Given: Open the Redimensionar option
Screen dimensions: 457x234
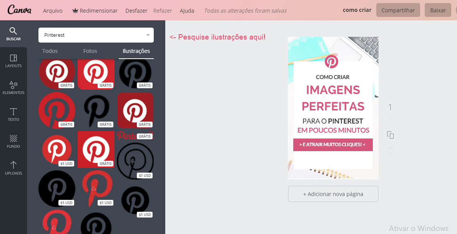Looking at the screenshot, I should point(95,10).
